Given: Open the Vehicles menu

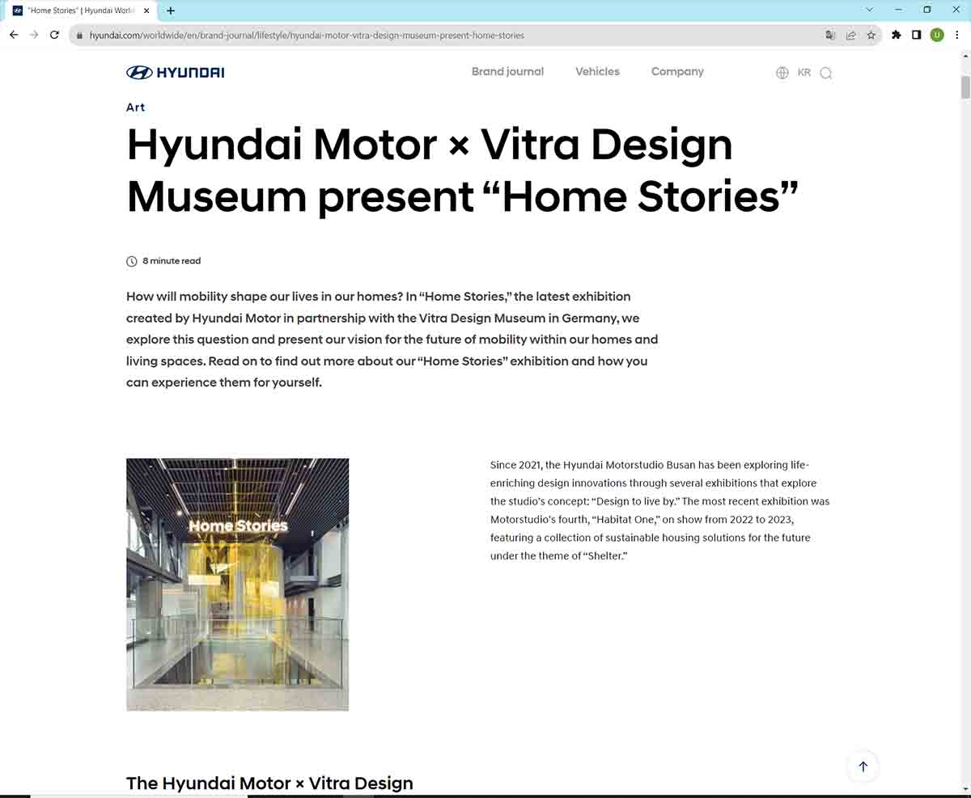Looking at the screenshot, I should point(597,72).
